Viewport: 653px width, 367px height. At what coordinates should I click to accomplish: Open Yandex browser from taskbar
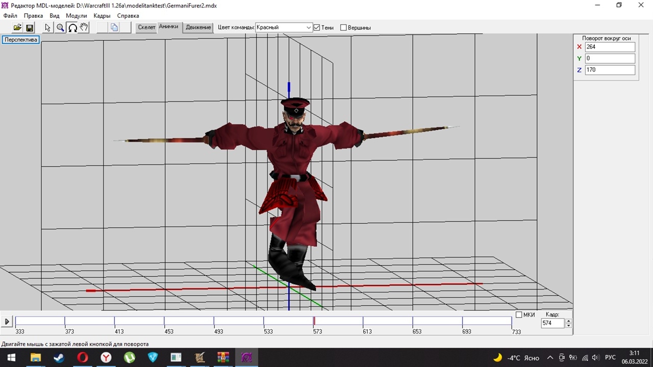[106, 357]
